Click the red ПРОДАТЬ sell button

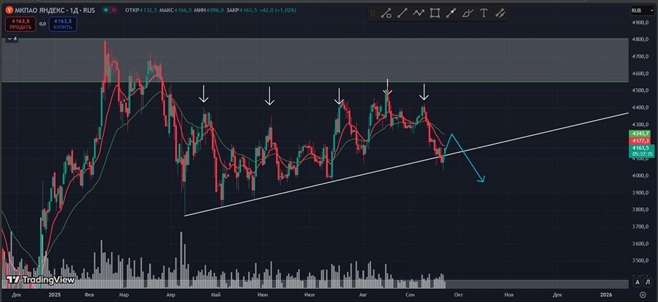20,24
